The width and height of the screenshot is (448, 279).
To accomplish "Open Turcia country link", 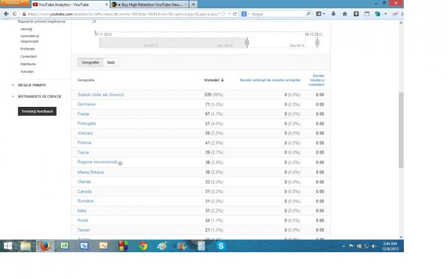I will (x=83, y=152).
